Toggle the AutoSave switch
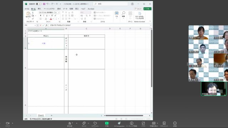 [x=38, y=4]
